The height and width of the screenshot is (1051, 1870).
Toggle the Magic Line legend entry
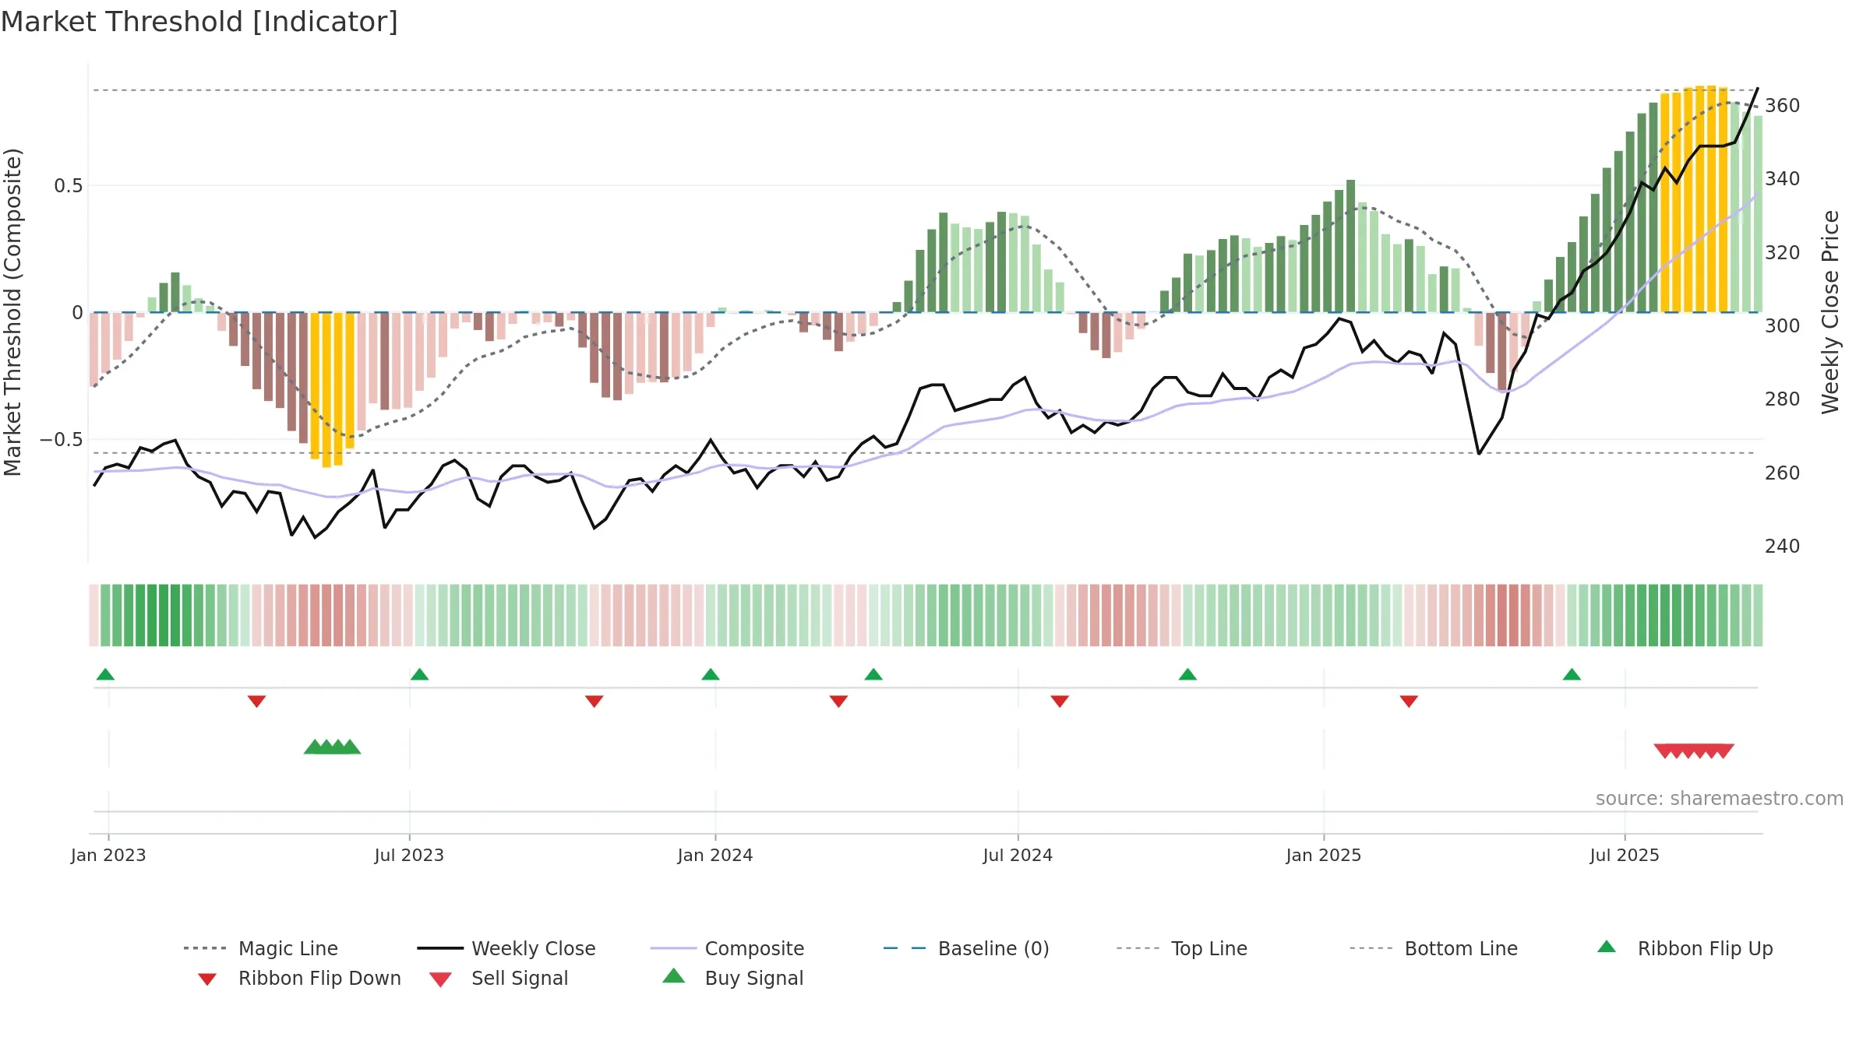[261, 948]
